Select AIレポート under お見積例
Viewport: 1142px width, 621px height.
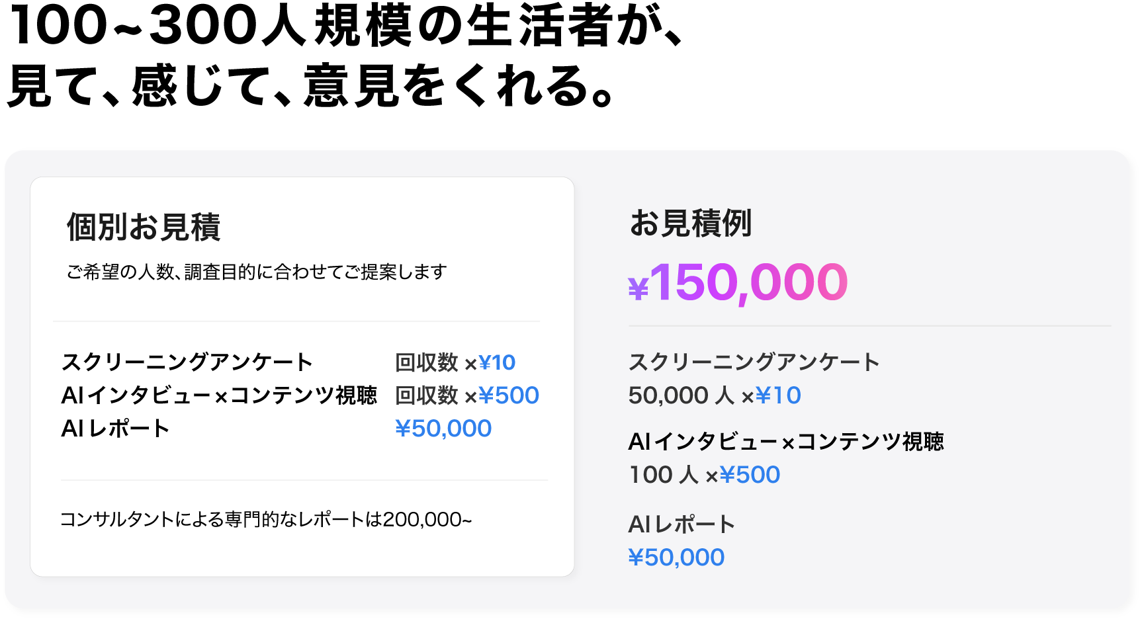[x=681, y=524]
